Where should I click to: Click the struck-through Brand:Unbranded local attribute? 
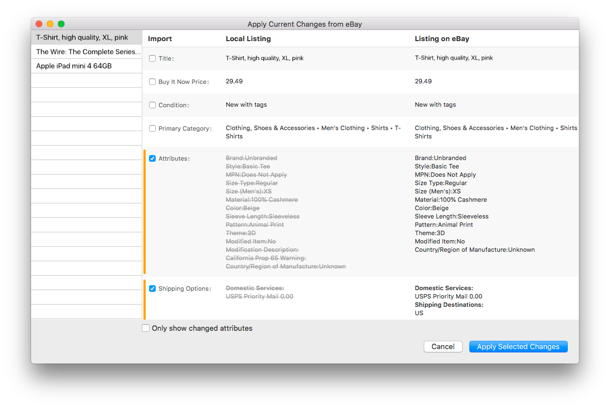(x=251, y=158)
